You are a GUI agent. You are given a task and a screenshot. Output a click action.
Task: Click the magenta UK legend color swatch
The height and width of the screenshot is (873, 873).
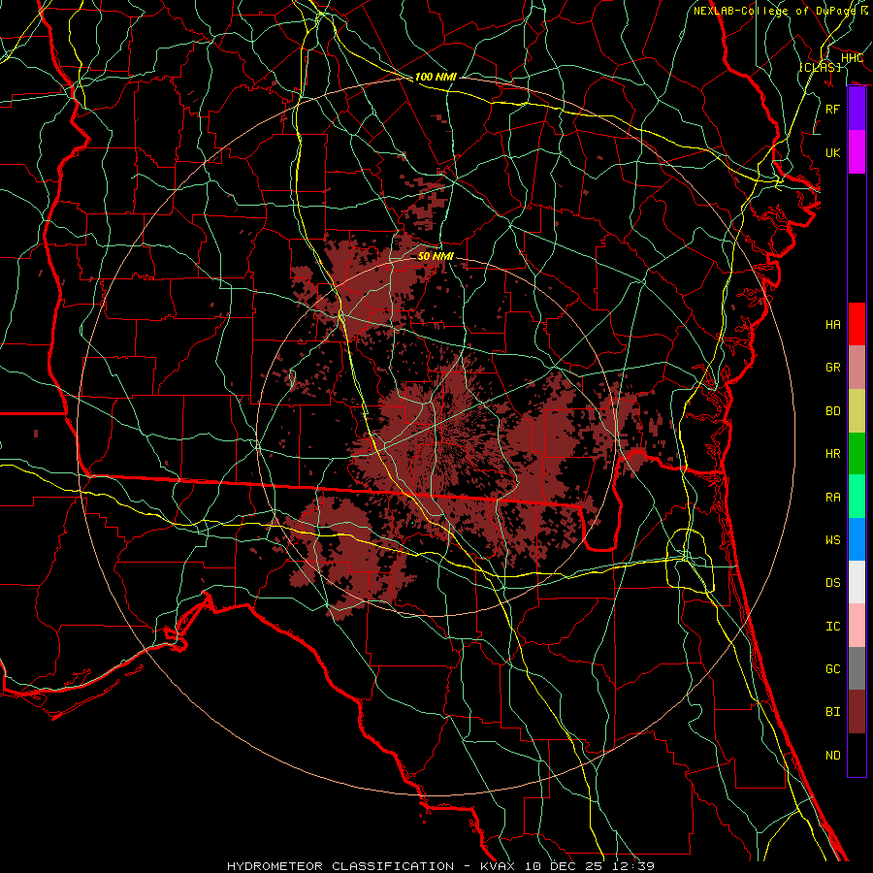point(857,152)
